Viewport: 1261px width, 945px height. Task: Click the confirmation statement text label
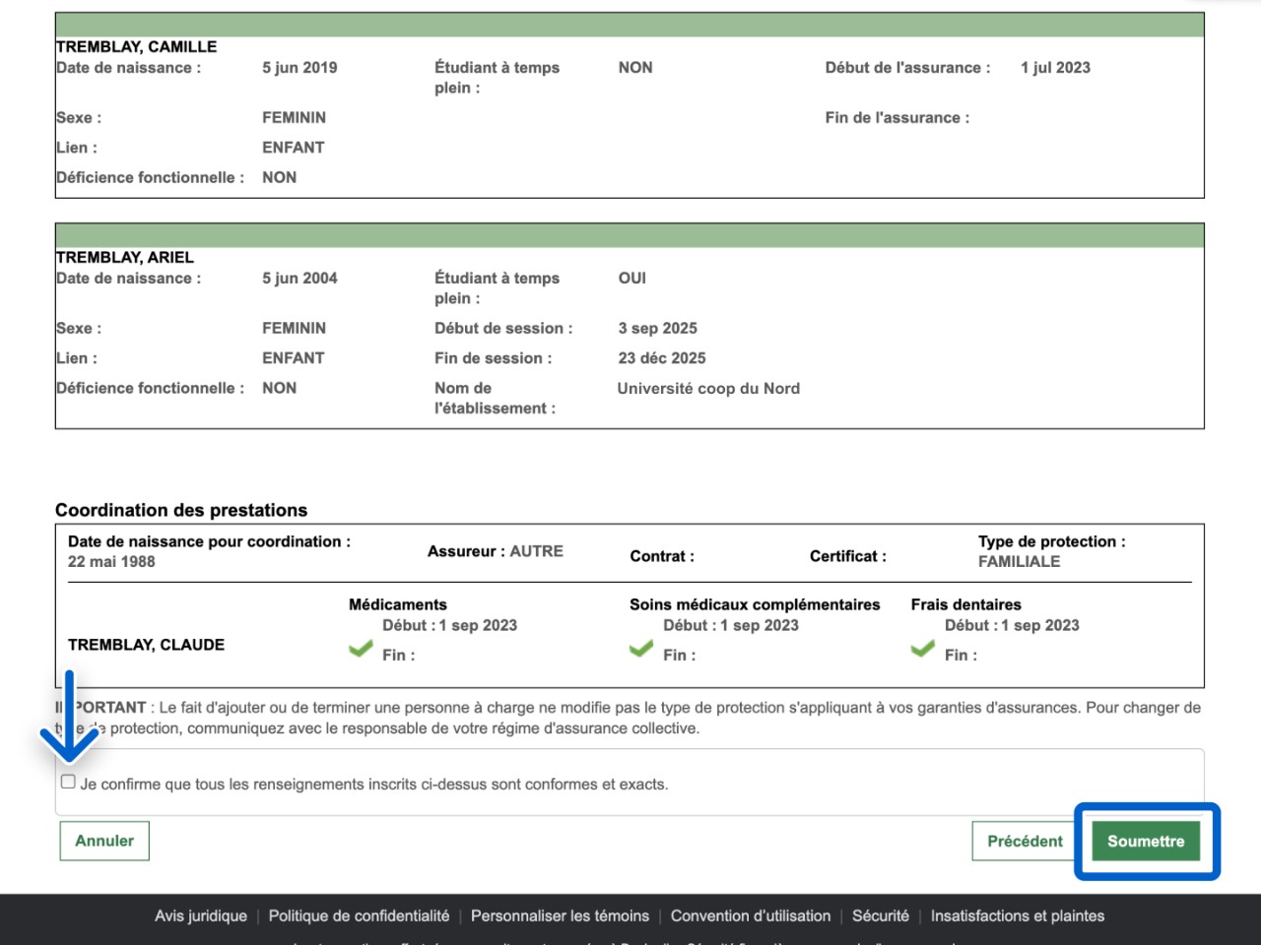coord(374,785)
